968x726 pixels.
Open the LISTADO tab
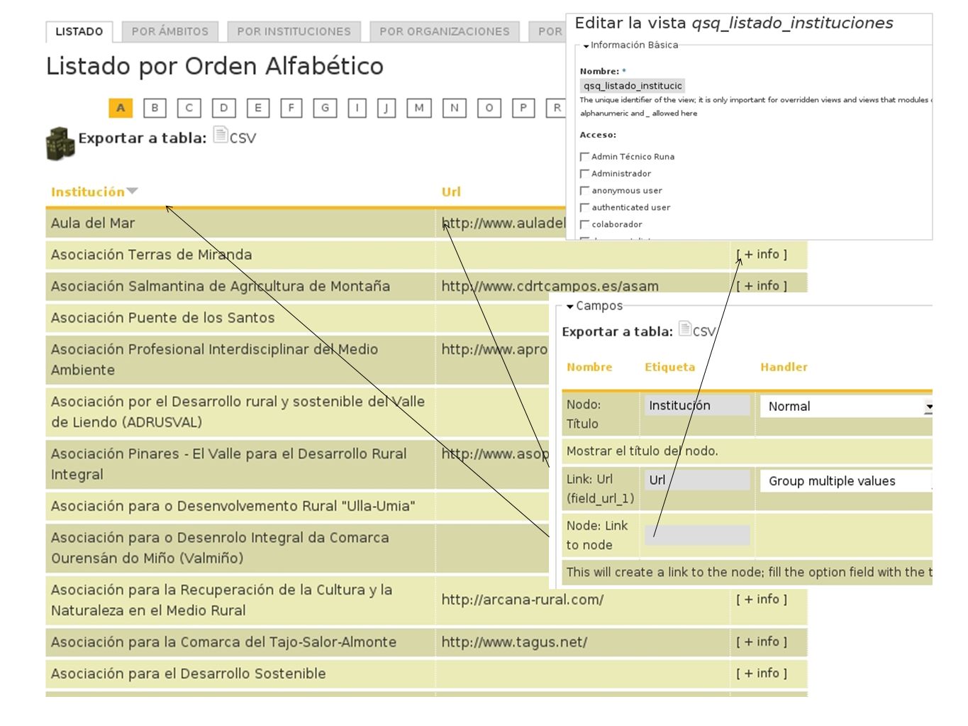(x=79, y=32)
